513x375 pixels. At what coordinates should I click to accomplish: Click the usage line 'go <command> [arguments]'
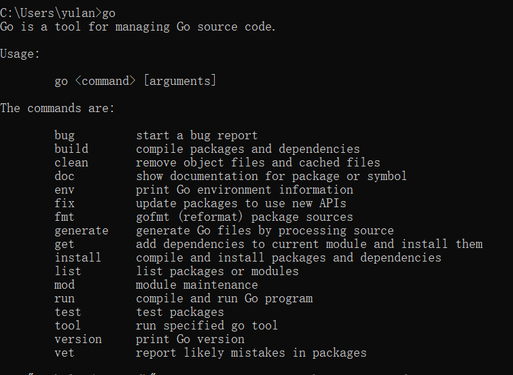click(x=135, y=81)
